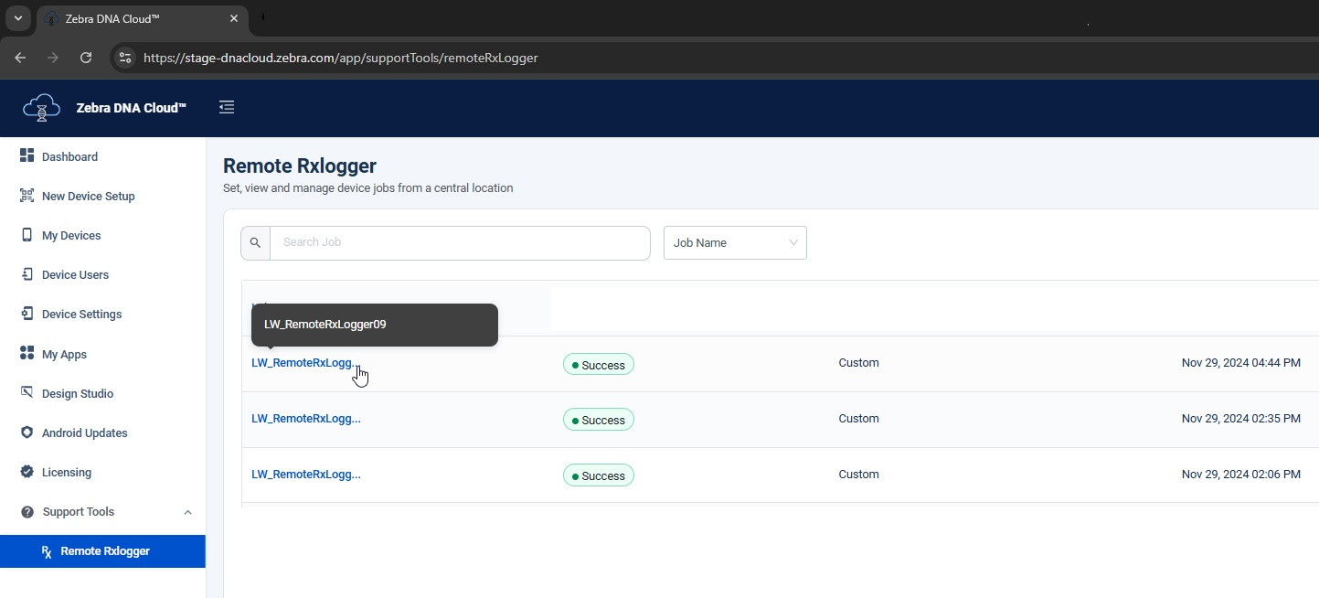Screen dimensions: 1319x598
Task: Select Device Users in the sidebar
Action: click(76, 274)
